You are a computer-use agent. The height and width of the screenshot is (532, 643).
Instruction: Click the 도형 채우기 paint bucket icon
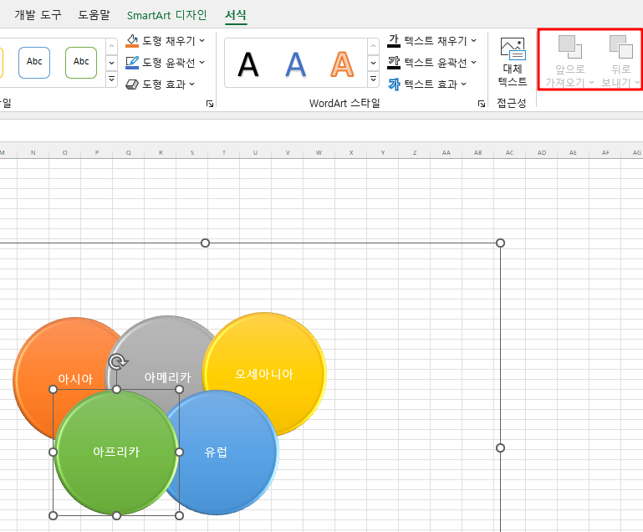tap(132, 41)
